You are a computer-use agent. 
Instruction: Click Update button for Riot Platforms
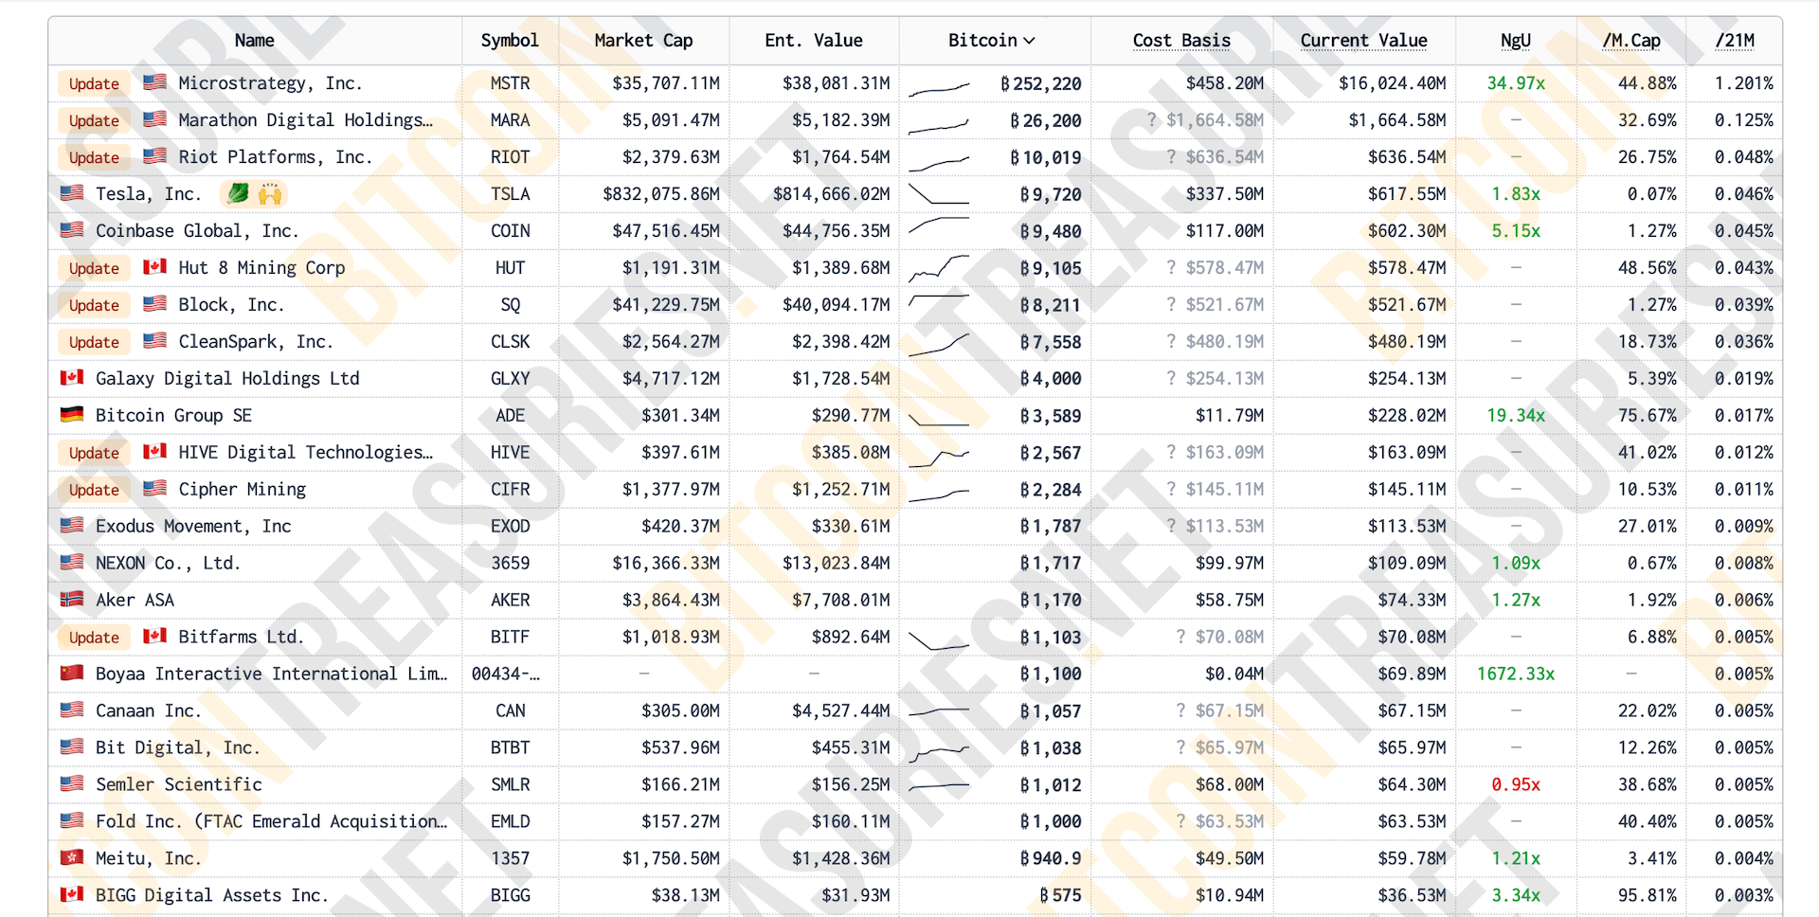click(x=94, y=157)
